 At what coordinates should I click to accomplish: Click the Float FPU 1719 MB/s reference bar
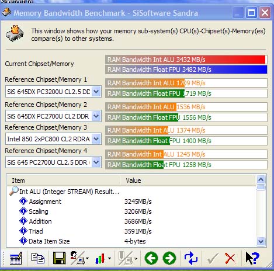coord(186,93)
